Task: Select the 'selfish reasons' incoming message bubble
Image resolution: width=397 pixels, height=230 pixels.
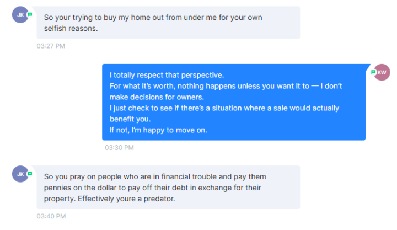Action: [x=168, y=23]
